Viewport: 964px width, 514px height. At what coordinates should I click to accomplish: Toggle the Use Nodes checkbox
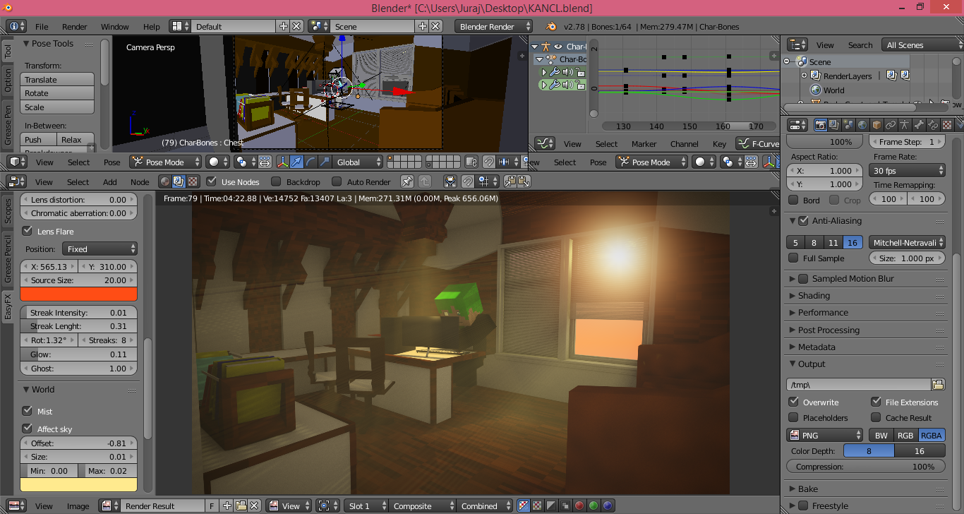point(210,181)
